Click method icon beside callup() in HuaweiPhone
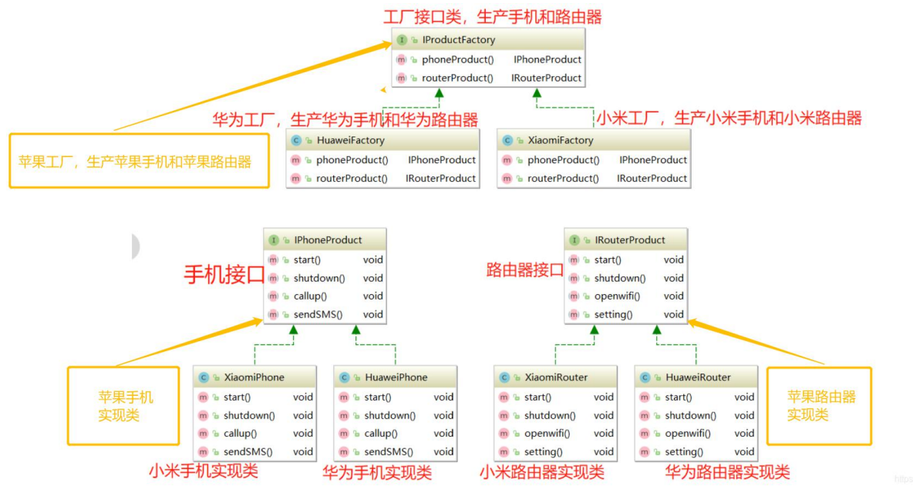This screenshot has width=913, height=489. tap(344, 434)
